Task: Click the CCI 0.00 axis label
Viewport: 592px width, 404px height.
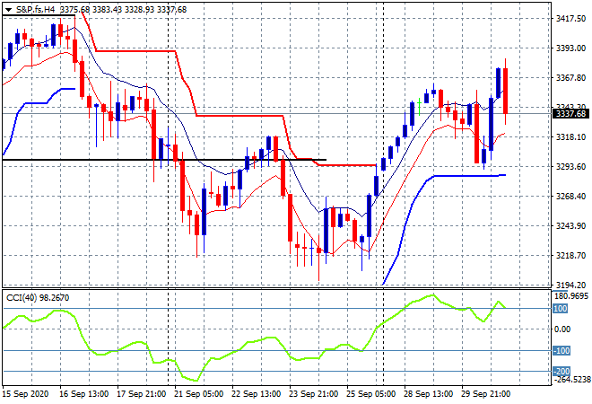Action: click(x=562, y=329)
